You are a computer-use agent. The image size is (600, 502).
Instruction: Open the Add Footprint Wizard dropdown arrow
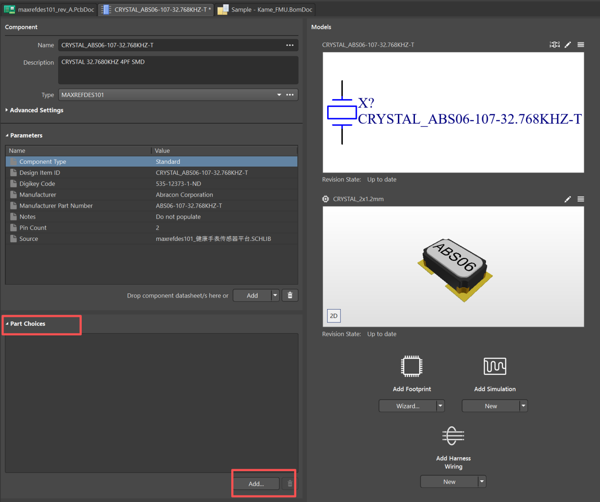click(440, 406)
